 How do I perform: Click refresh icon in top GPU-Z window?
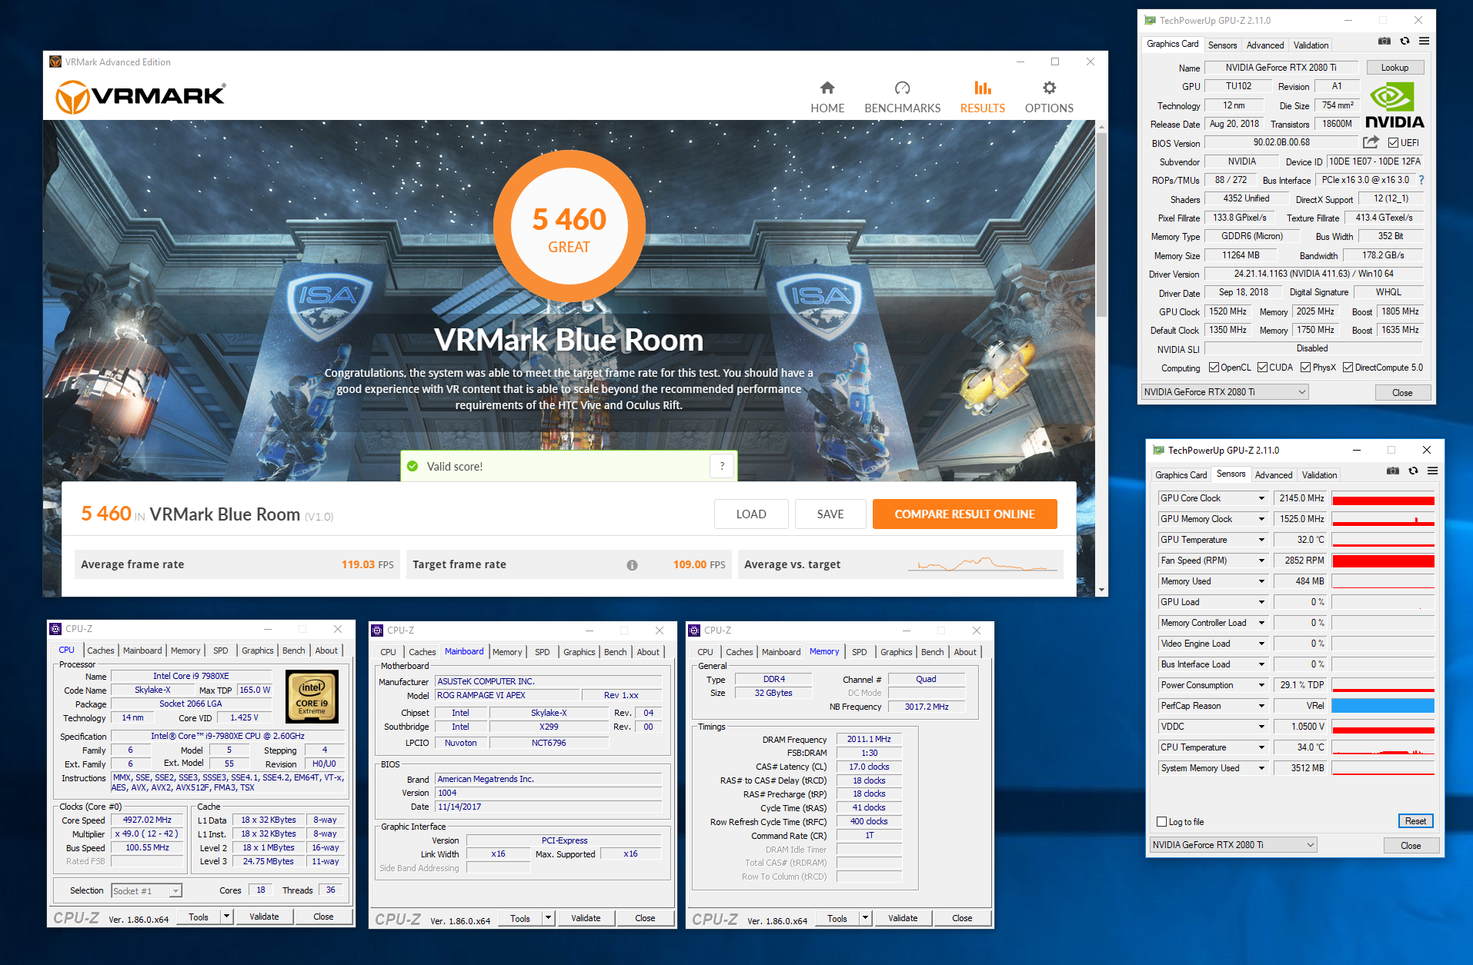[1405, 41]
